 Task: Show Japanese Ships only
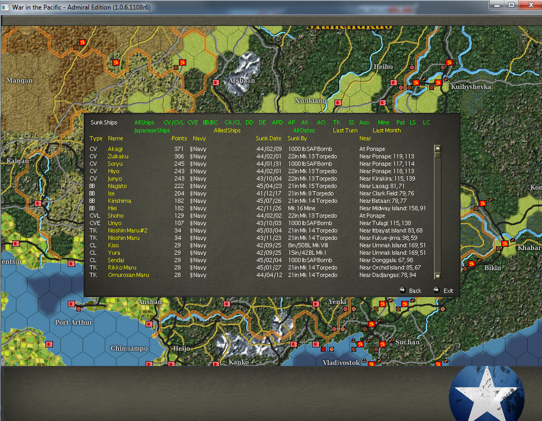click(x=152, y=130)
